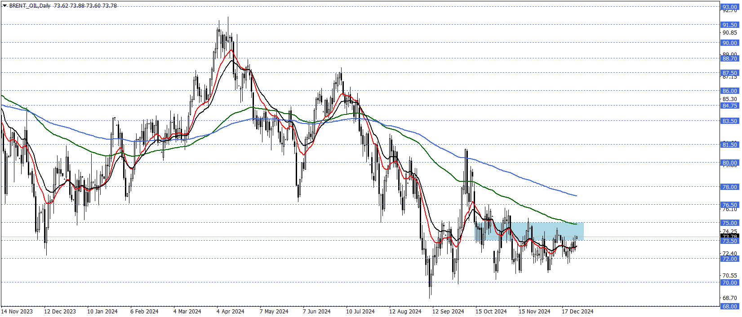
Task: Click the 73.50 price level label
Action: click(x=730, y=241)
